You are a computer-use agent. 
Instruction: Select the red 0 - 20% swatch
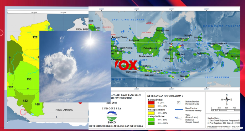(151, 103)
